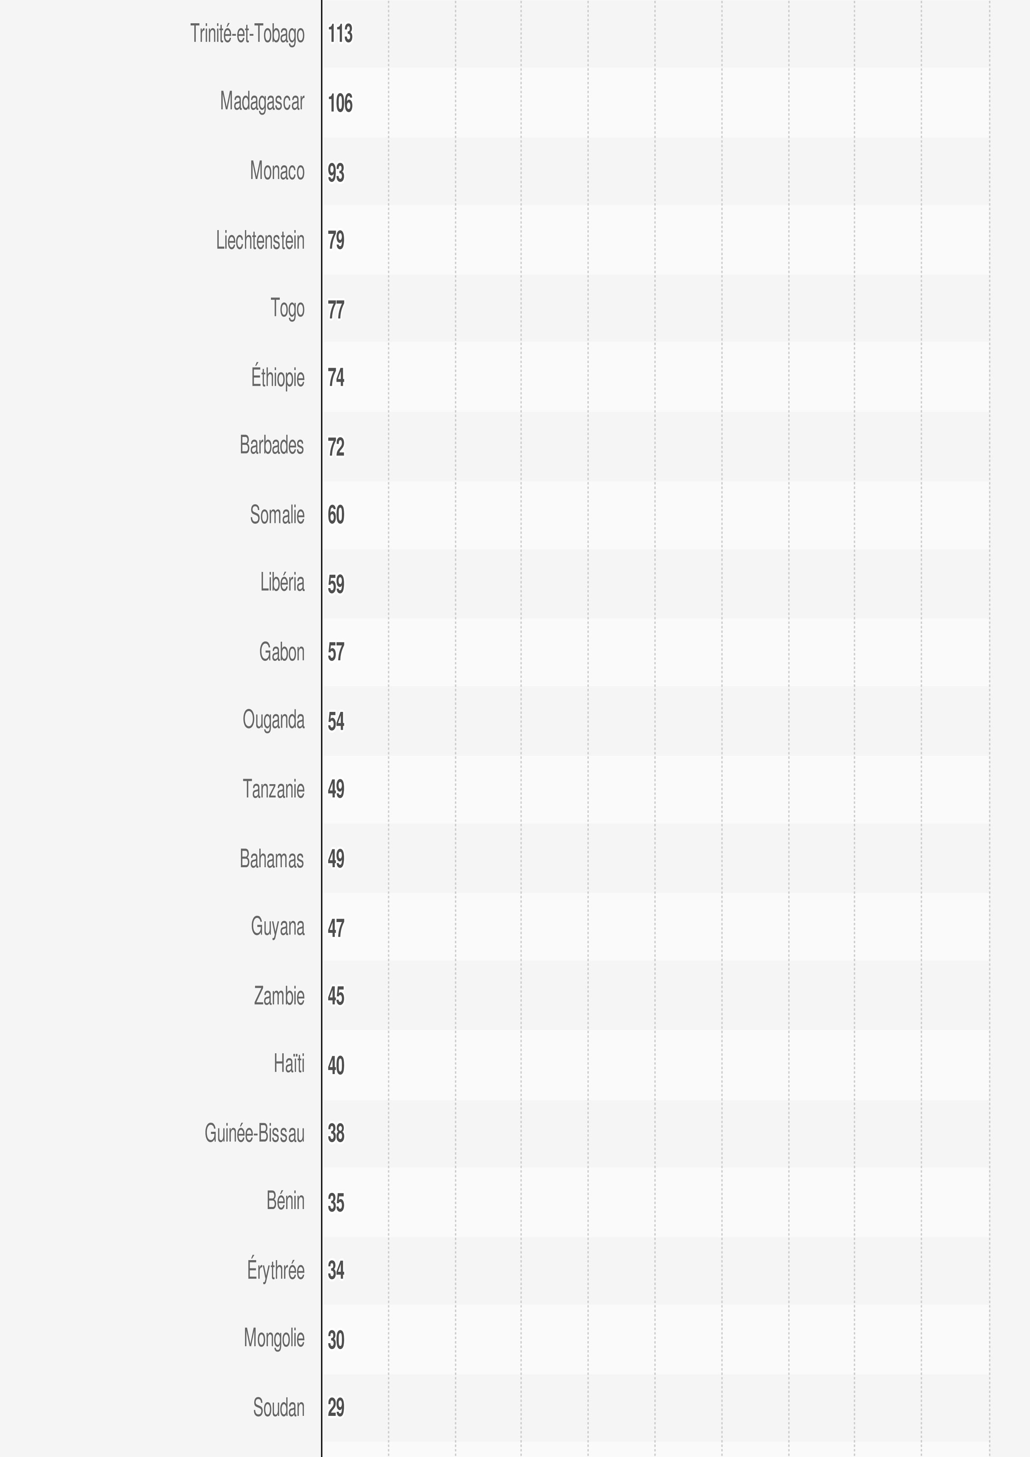The height and width of the screenshot is (1457, 1030).
Task: Click the Trinité-et-Tobago country label
Action: 248,34
